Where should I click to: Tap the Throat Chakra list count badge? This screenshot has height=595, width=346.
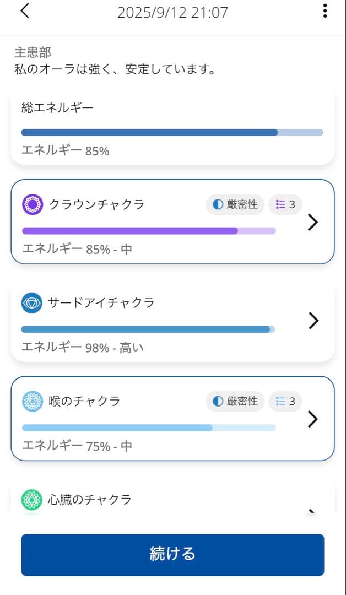[285, 401]
